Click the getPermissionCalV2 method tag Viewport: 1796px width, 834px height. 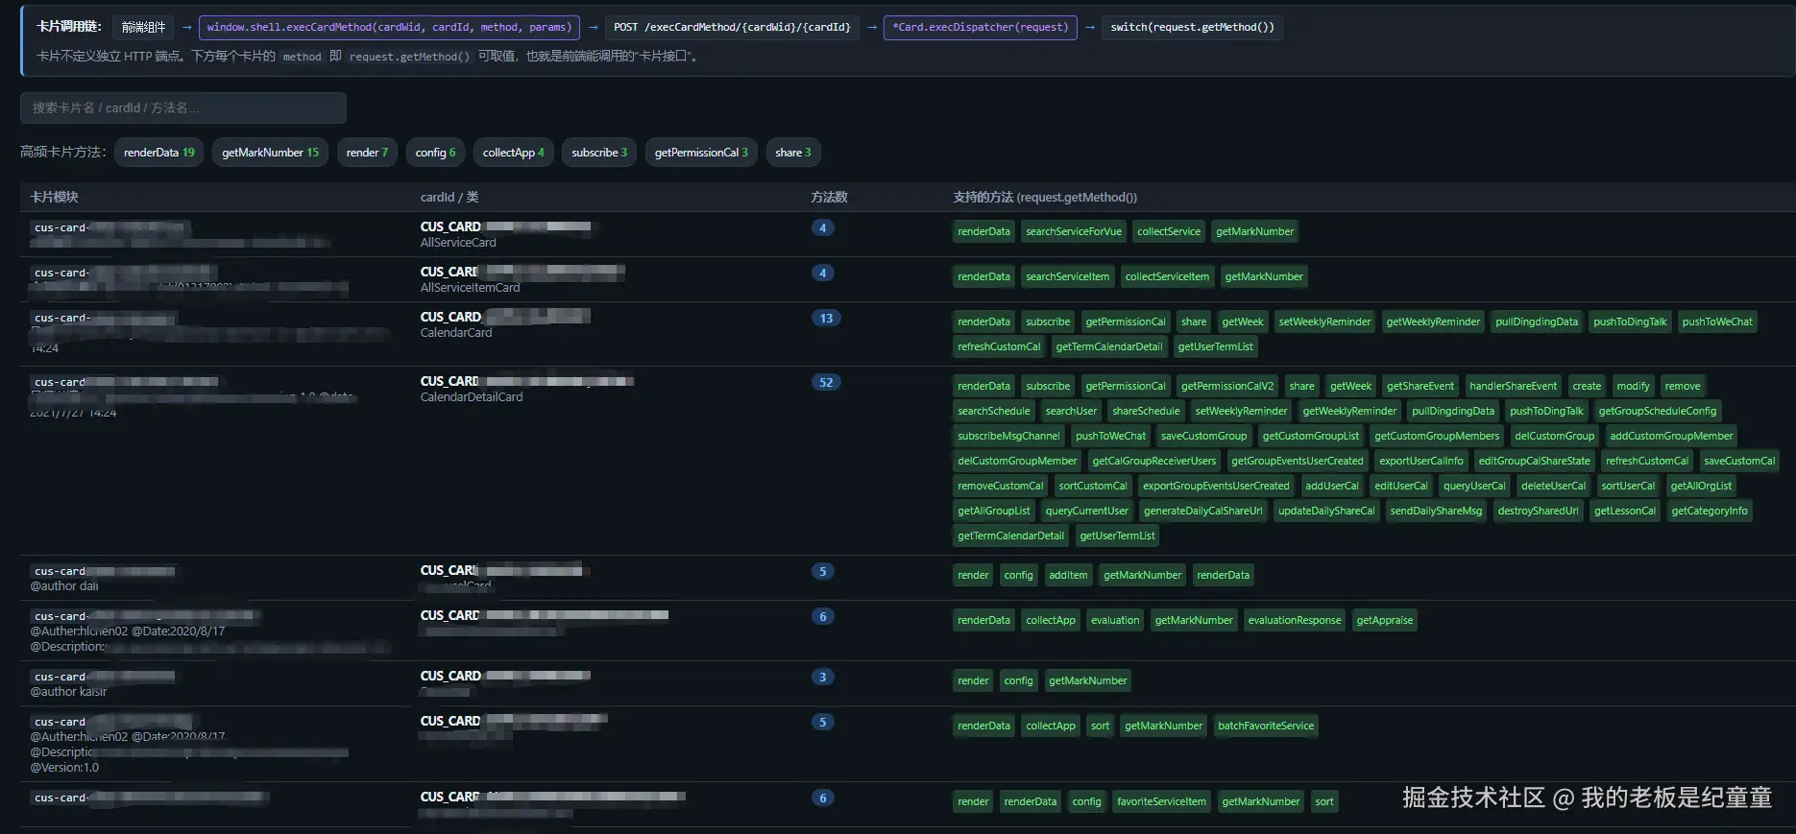[x=1226, y=386]
